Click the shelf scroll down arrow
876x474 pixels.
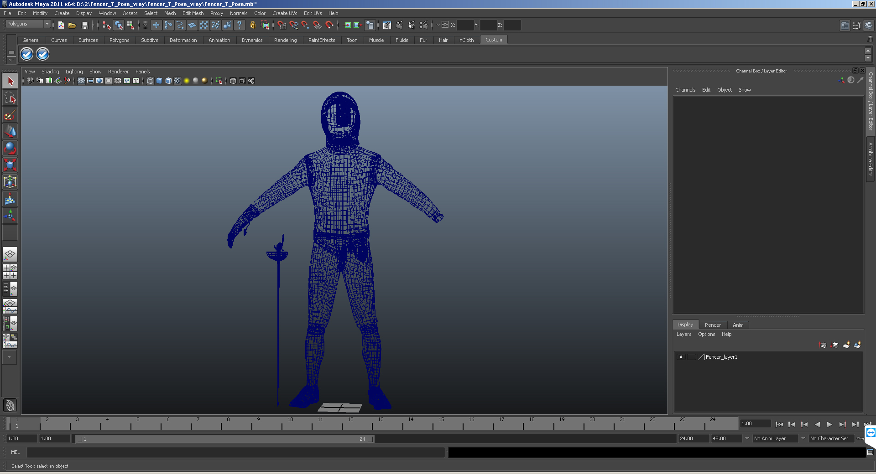(868, 58)
